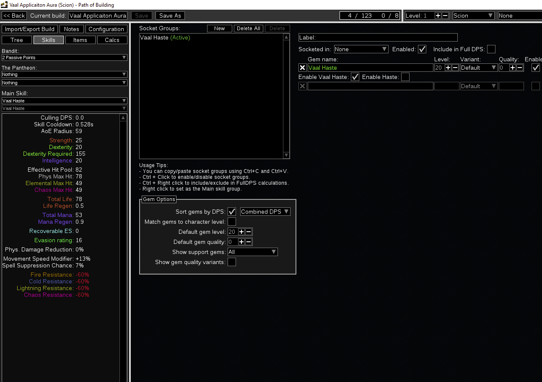Viewport: 542px width, 382px height.
Task: Open Configuration section
Action: click(106, 29)
